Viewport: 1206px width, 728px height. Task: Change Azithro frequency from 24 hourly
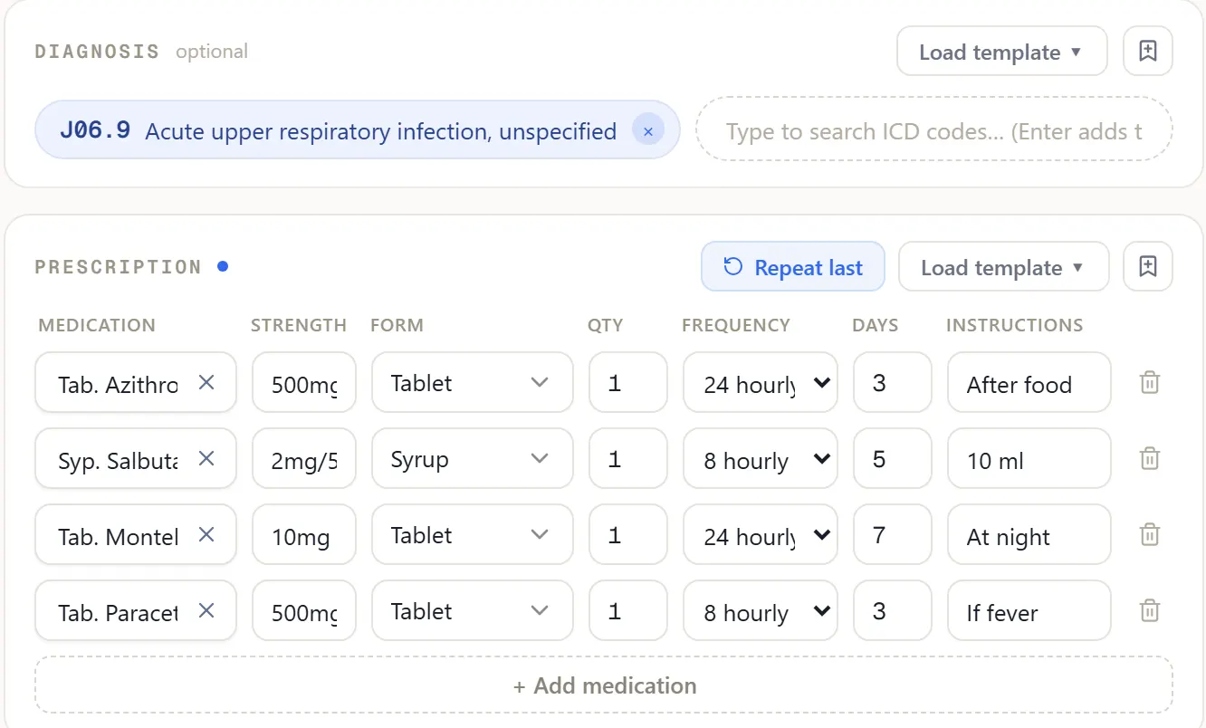[761, 383]
